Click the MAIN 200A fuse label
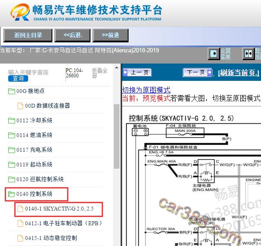The height and width of the screenshot is (246, 261). coord(185,131)
